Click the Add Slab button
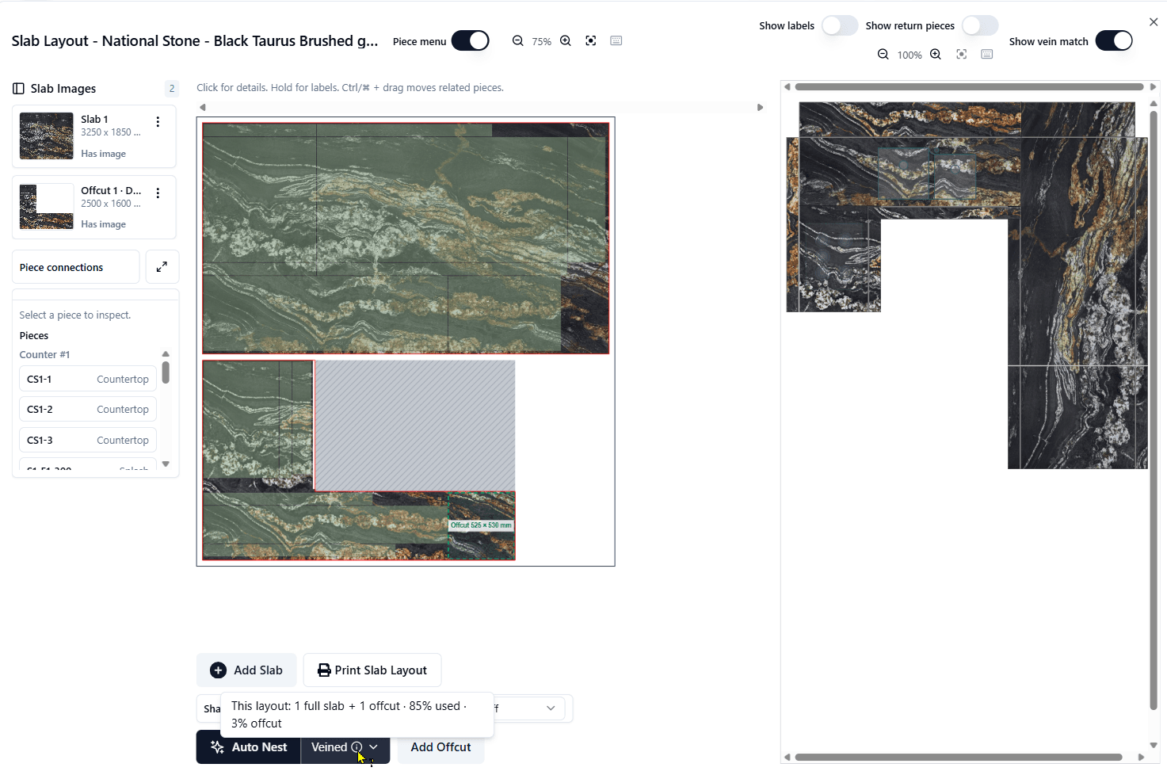The height and width of the screenshot is (775, 1167). click(x=246, y=670)
